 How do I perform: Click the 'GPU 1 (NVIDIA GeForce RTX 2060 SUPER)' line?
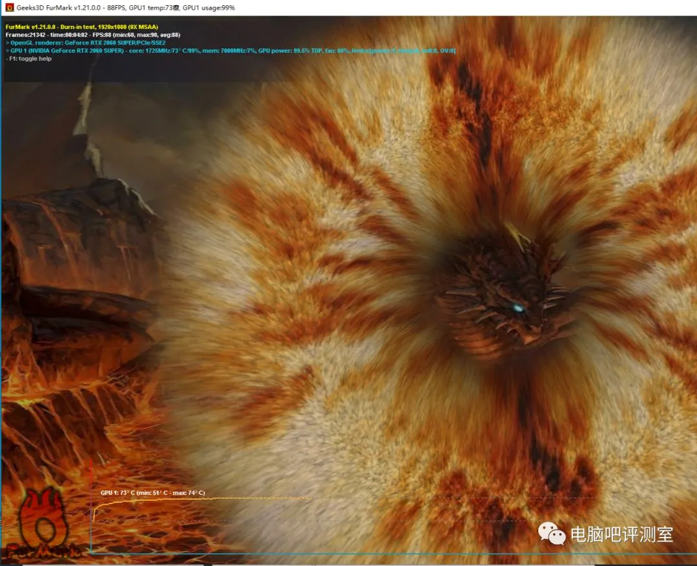[230, 51]
